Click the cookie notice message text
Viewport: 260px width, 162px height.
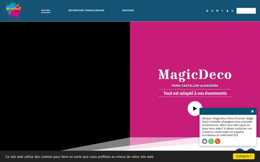[80, 157]
